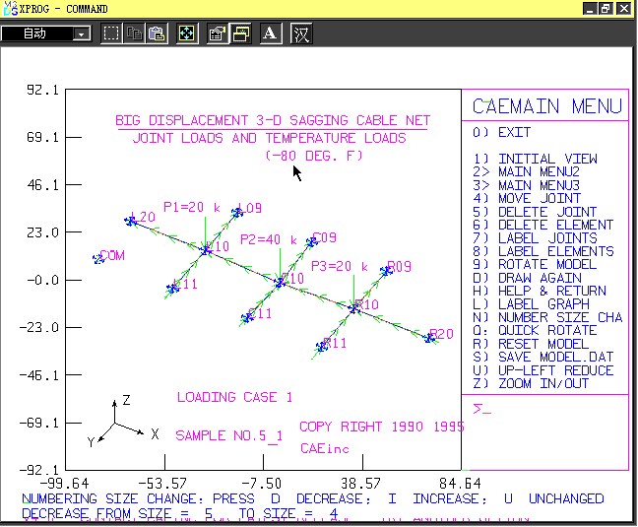Image resolution: width=638 pixels, height=527 pixels.
Task: Open the font size dropdown arrow
Action: [82, 33]
